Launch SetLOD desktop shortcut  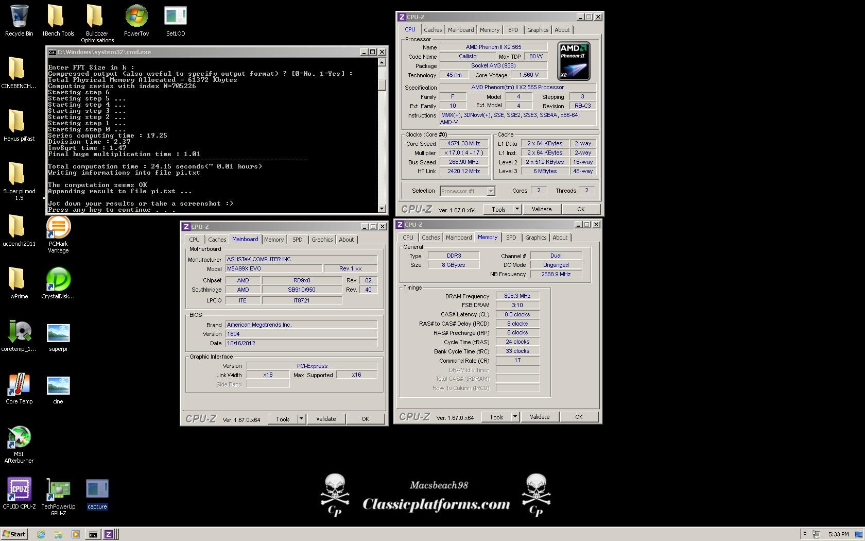(x=176, y=20)
